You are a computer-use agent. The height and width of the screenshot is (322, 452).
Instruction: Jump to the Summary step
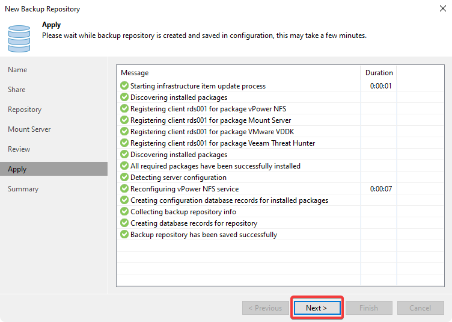(x=23, y=189)
